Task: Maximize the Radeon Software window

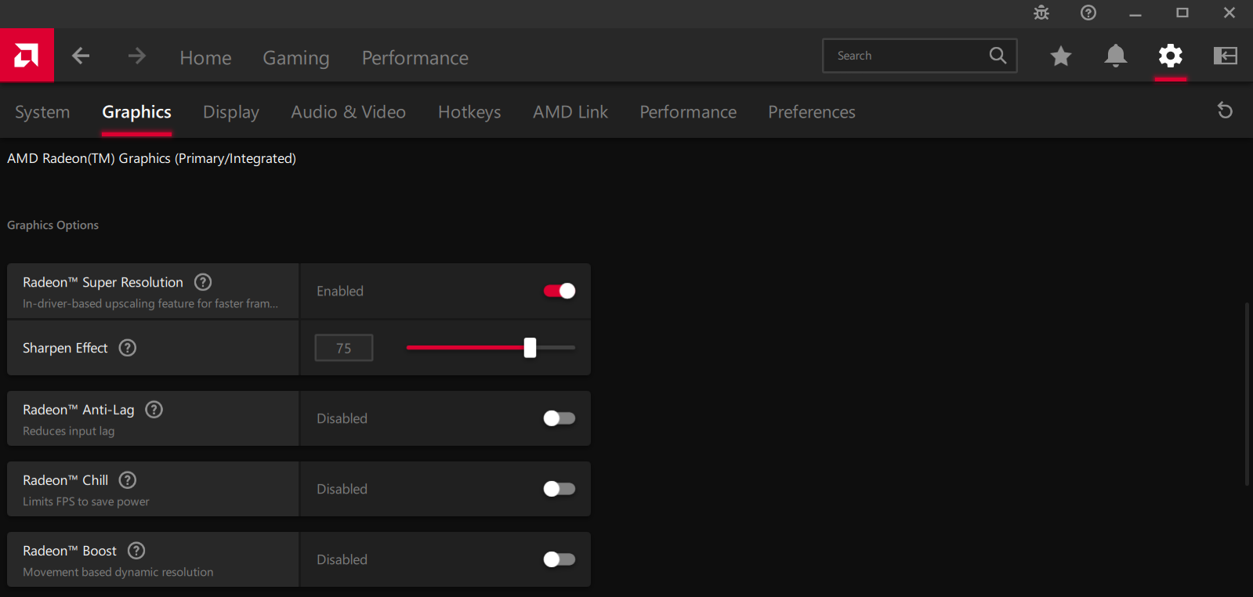Action: [1182, 13]
